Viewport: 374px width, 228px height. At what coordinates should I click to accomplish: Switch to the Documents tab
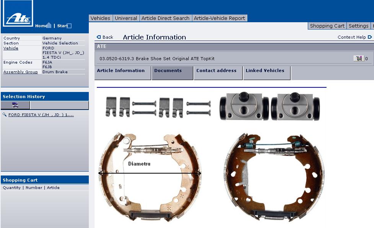(x=168, y=71)
